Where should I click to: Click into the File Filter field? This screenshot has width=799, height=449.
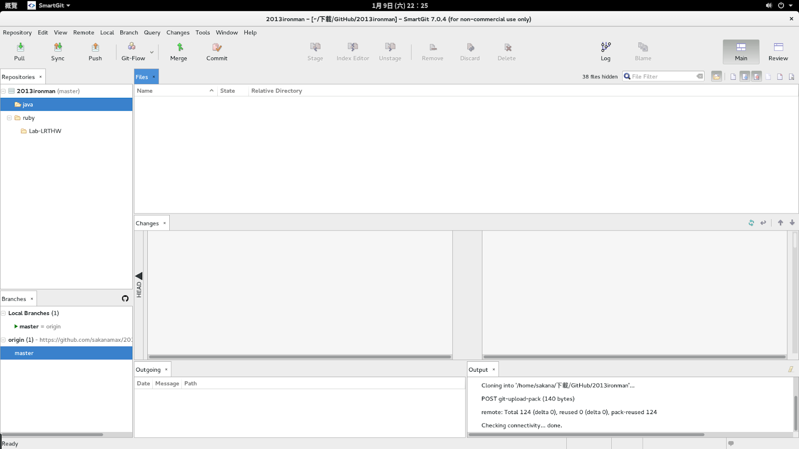click(663, 76)
